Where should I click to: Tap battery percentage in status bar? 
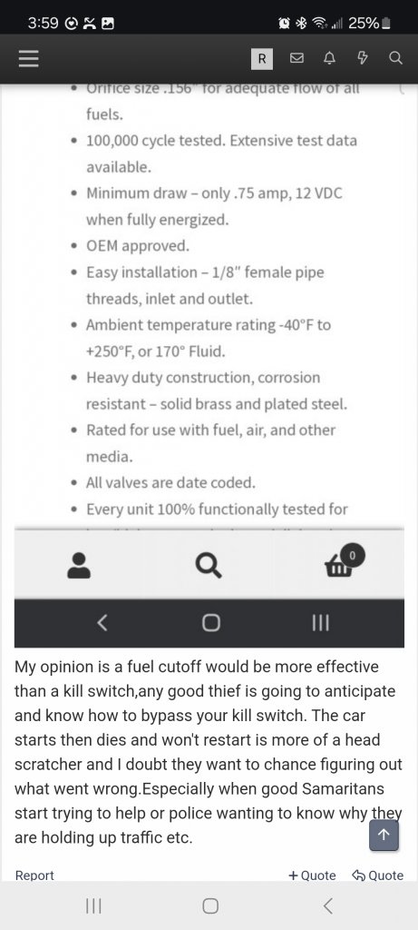(363, 23)
